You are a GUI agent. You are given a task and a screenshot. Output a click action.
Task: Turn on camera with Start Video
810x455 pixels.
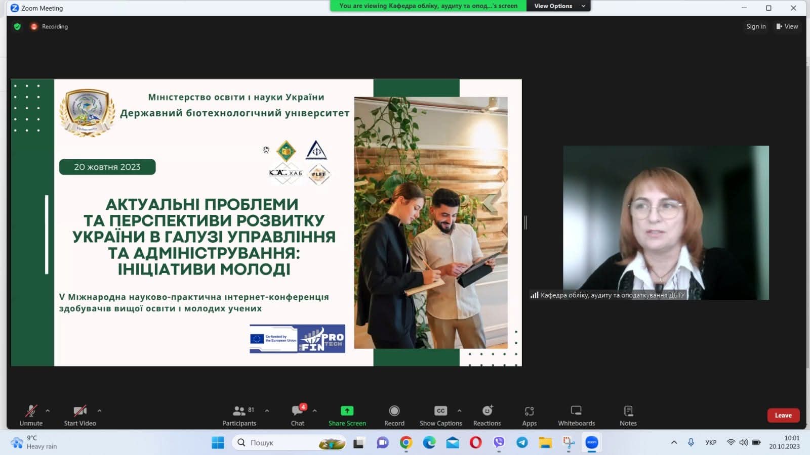(x=80, y=415)
